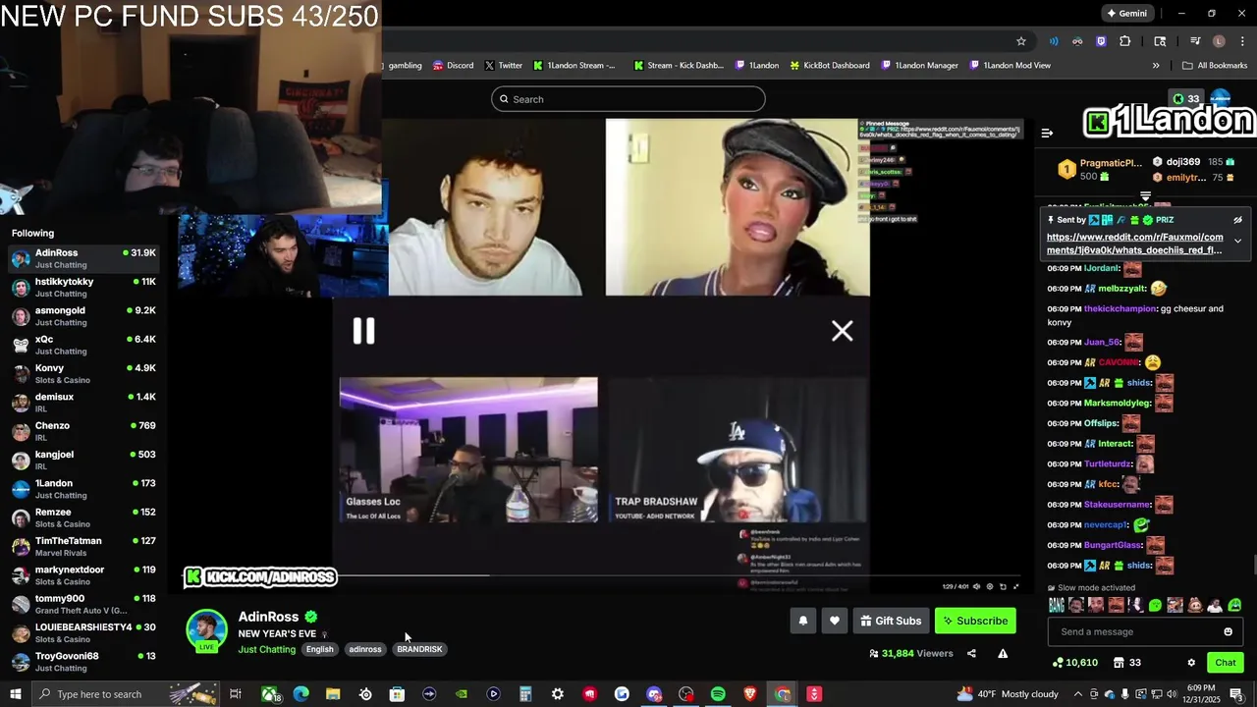Open hstikkytokky channel in Following list
1257x707 pixels.
83,287
